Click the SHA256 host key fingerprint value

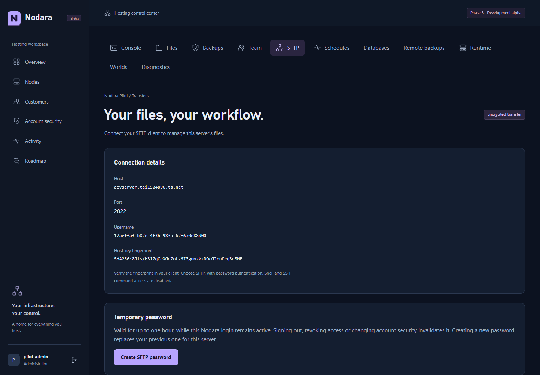178,259
